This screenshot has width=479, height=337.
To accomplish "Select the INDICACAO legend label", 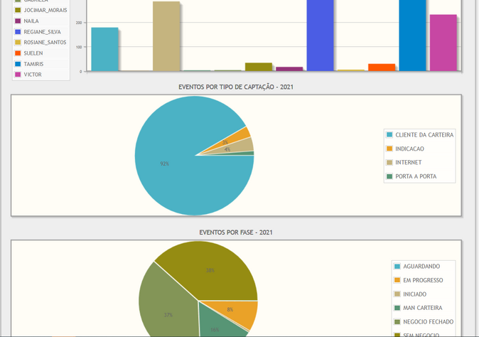I will [409, 149].
